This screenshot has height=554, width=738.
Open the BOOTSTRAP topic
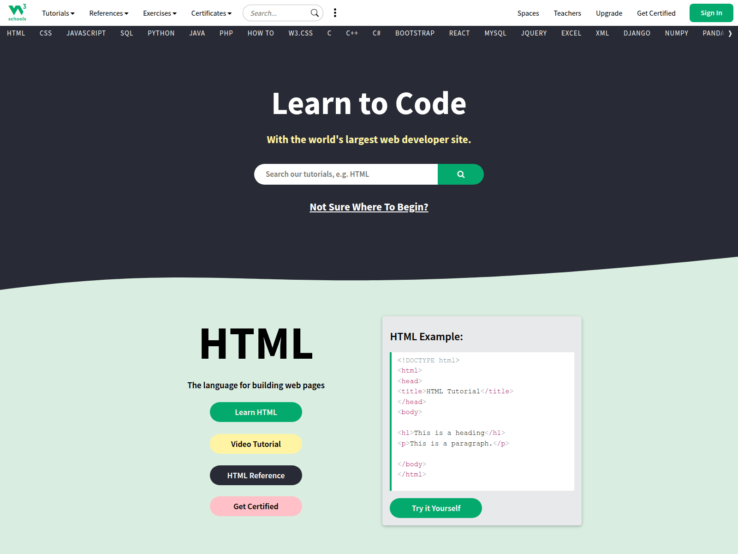click(x=415, y=33)
